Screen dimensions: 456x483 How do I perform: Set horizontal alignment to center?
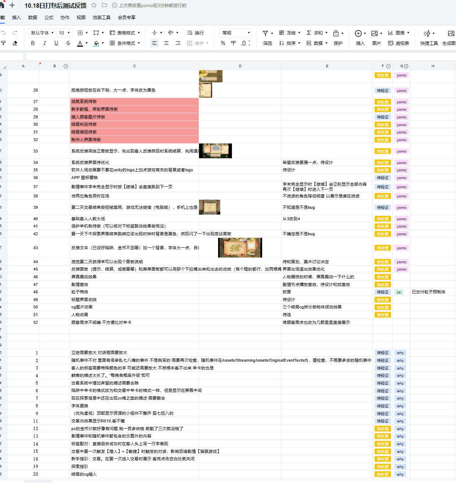[166, 43]
